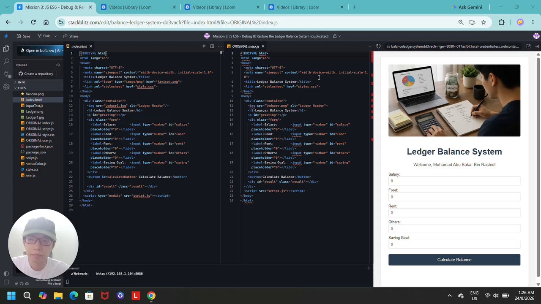541x304 pixels.
Task: Bookmark this page with star icon
Action: click(484, 22)
